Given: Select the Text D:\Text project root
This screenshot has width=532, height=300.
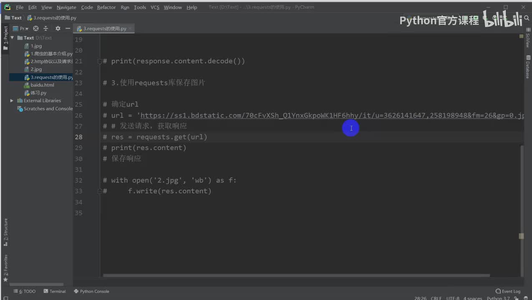Looking at the screenshot, I should (35, 38).
